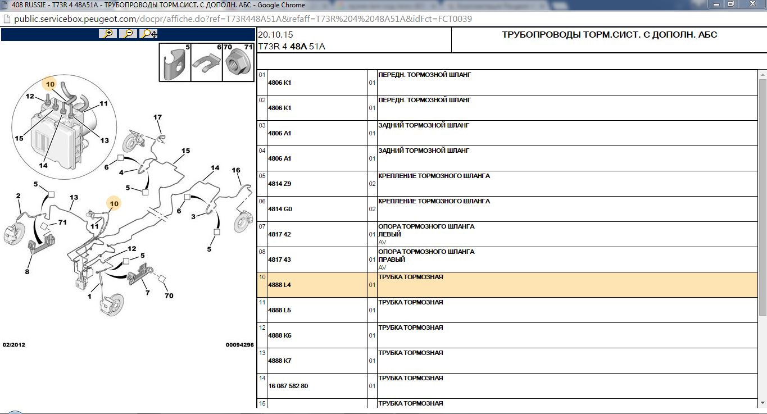Select callout 1 near the bottom front hose
The height and width of the screenshot is (414, 767).
pos(89,295)
